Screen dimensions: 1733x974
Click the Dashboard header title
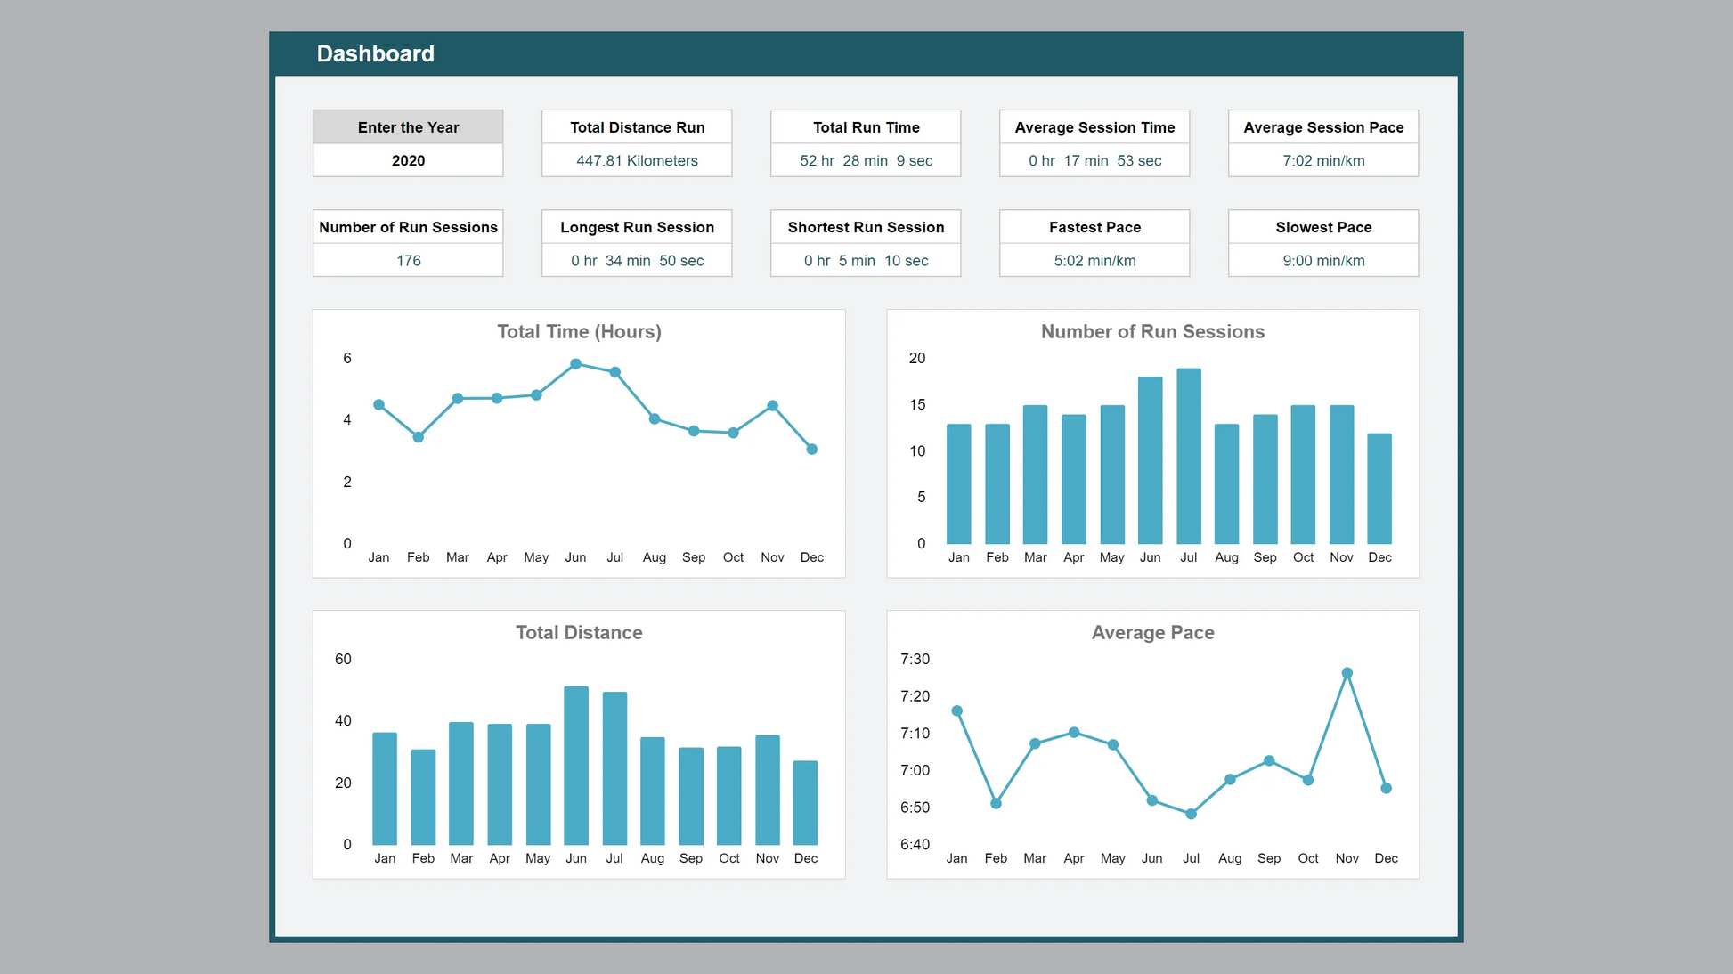pos(375,53)
